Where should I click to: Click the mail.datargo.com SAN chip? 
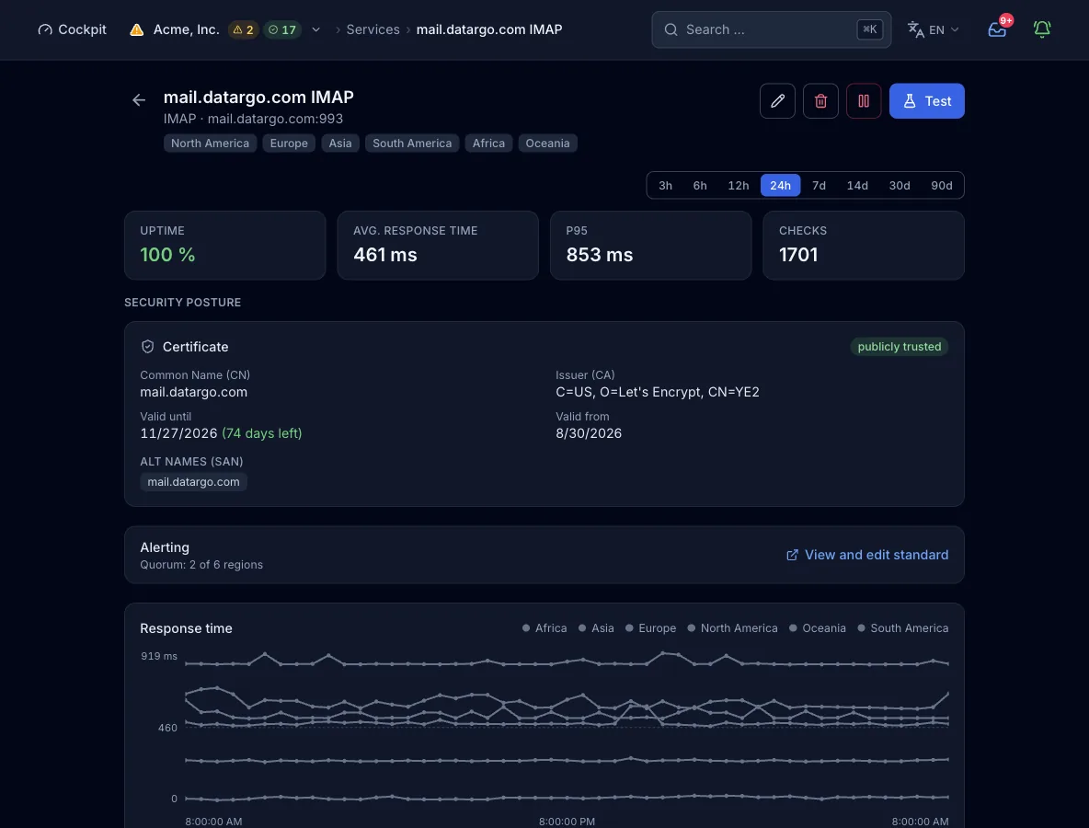(x=193, y=481)
